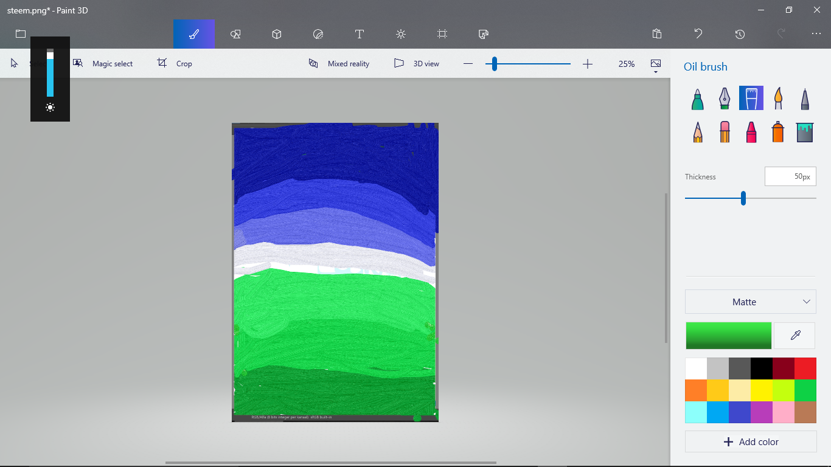Choose the aqua color swatch
831x467 pixels.
coord(696,412)
